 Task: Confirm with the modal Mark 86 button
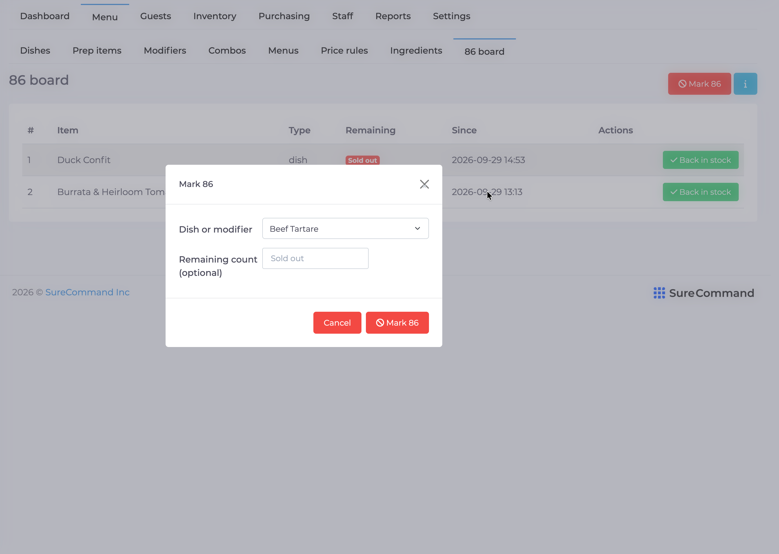(x=397, y=322)
